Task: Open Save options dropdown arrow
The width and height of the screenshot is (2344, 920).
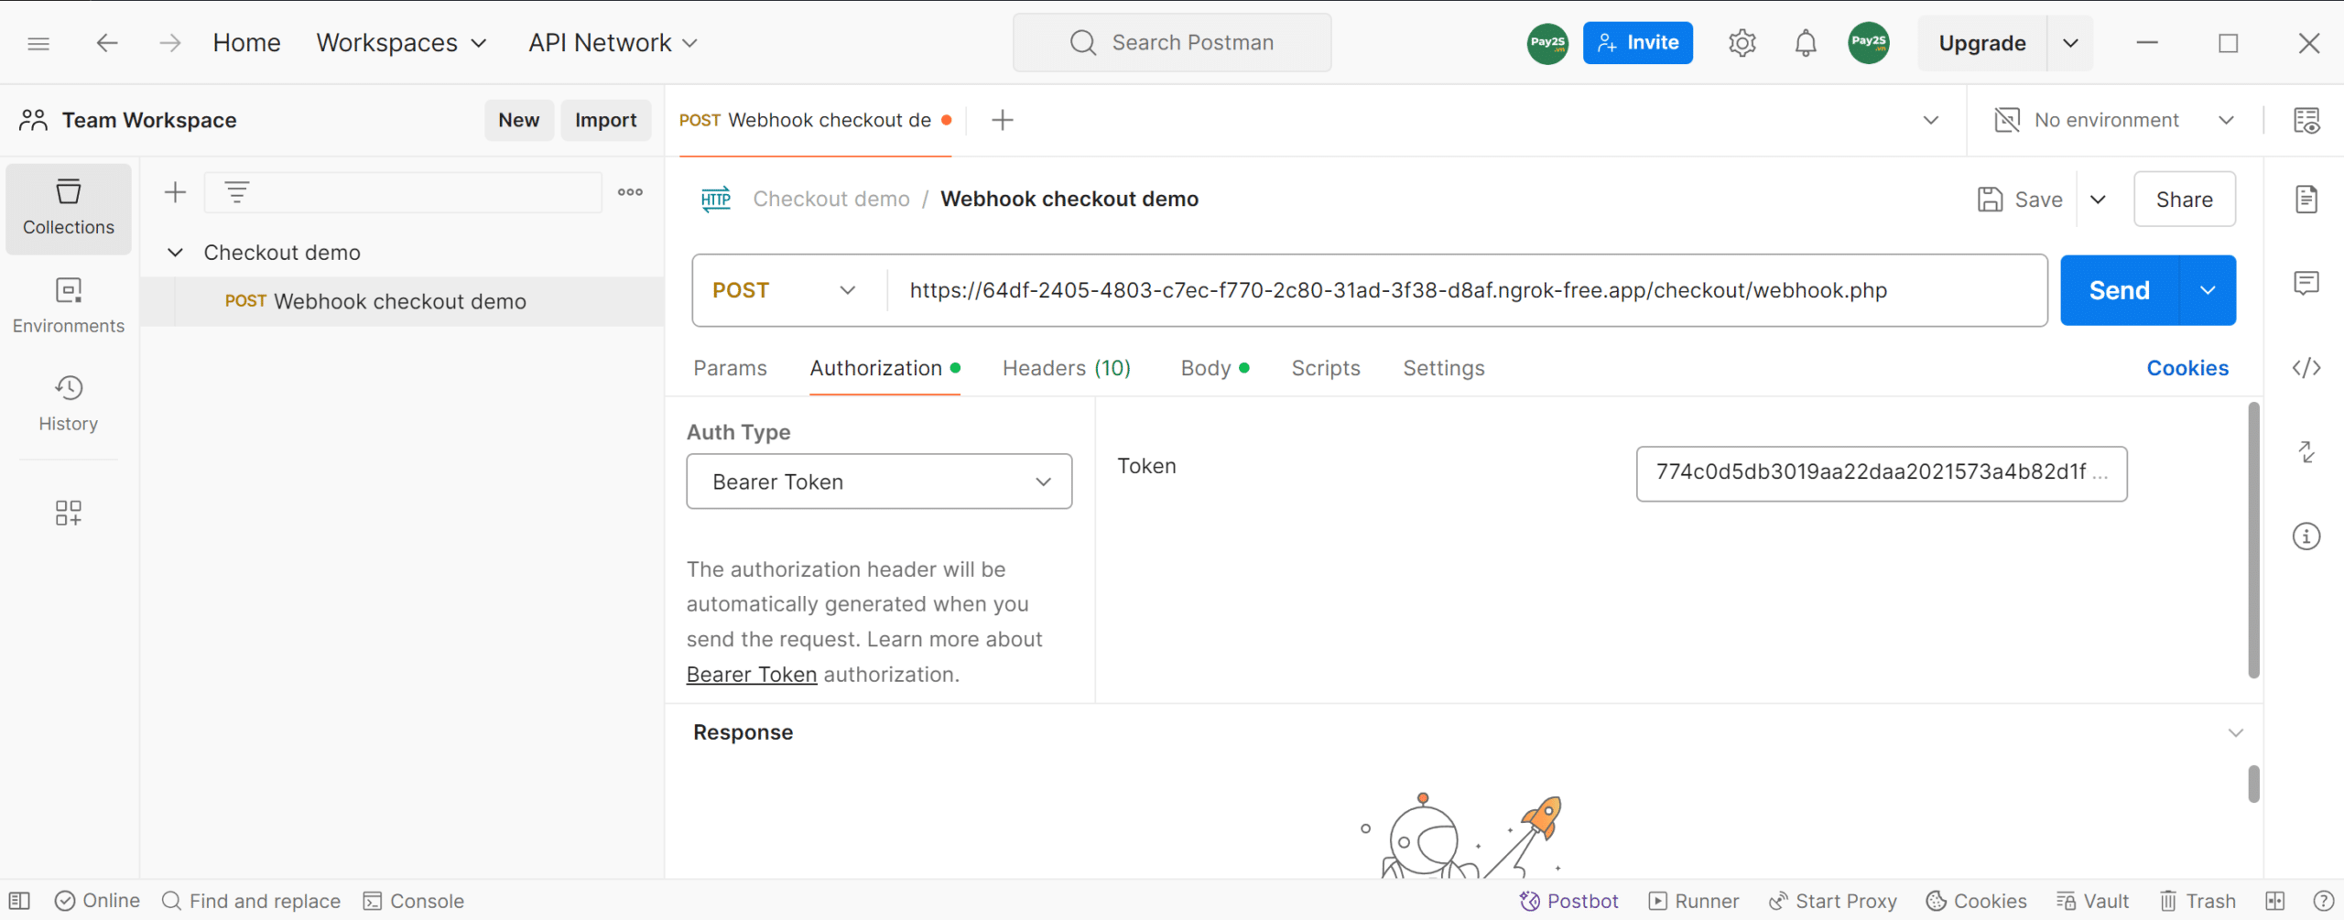Action: pyautogui.click(x=2098, y=199)
